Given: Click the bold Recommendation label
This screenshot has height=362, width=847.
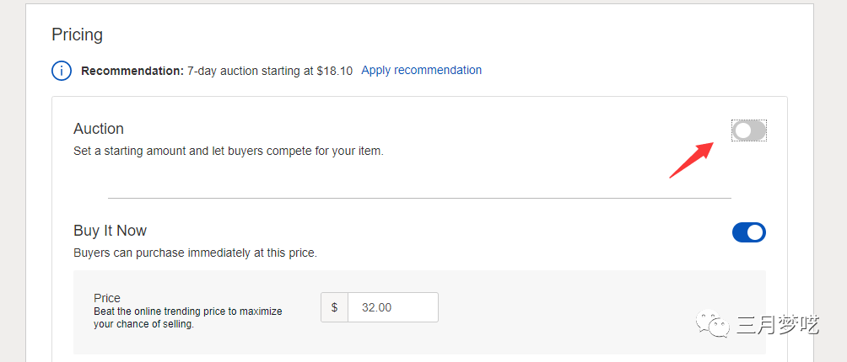Looking at the screenshot, I should pos(132,71).
